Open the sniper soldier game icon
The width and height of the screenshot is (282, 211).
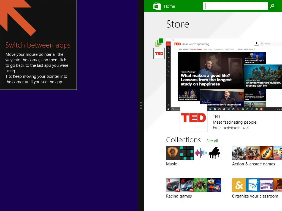[239, 153]
